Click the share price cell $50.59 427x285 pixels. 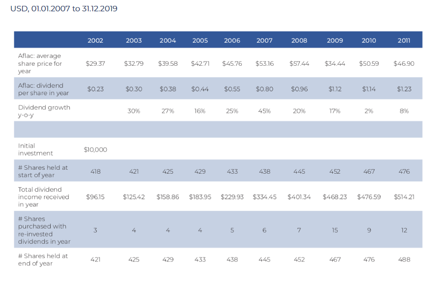coord(369,64)
